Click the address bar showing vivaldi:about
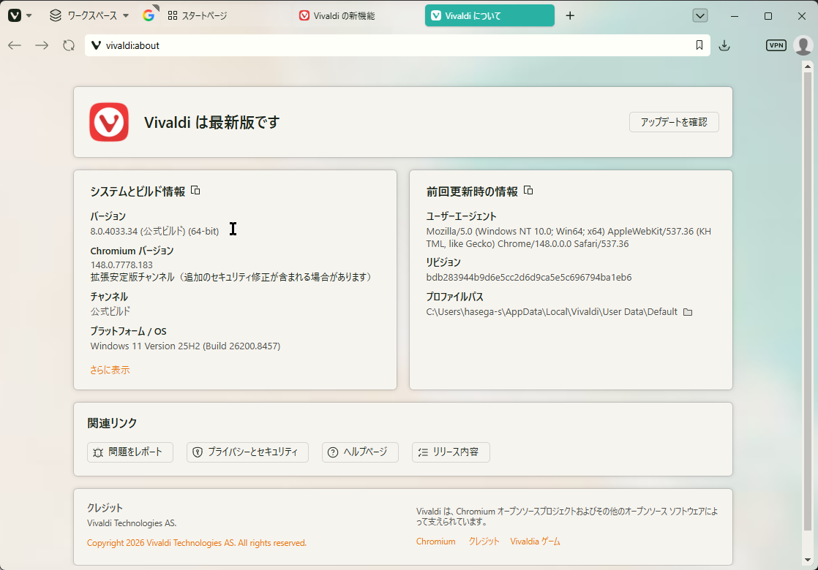 point(397,45)
